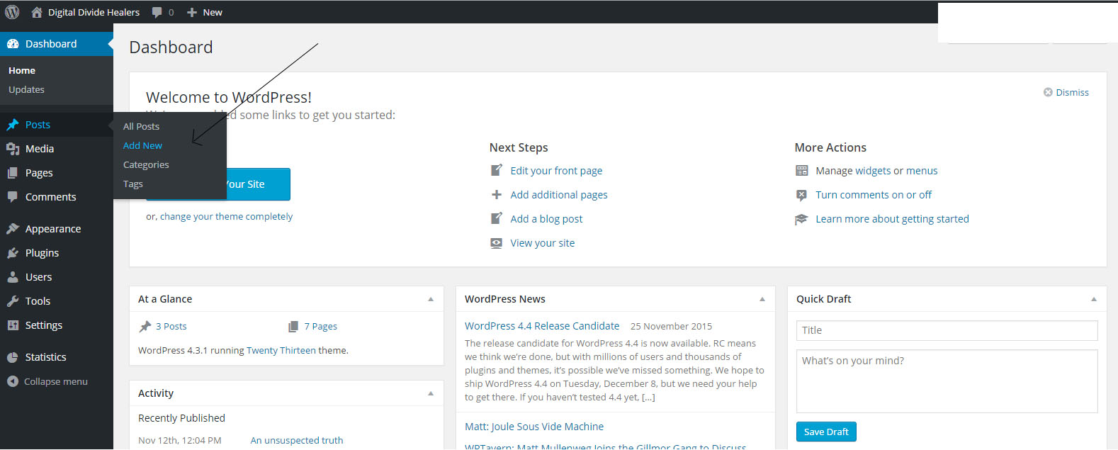The image size is (1118, 450).
Task: Click the Pages icon in sidebar
Action: [13, 173]
